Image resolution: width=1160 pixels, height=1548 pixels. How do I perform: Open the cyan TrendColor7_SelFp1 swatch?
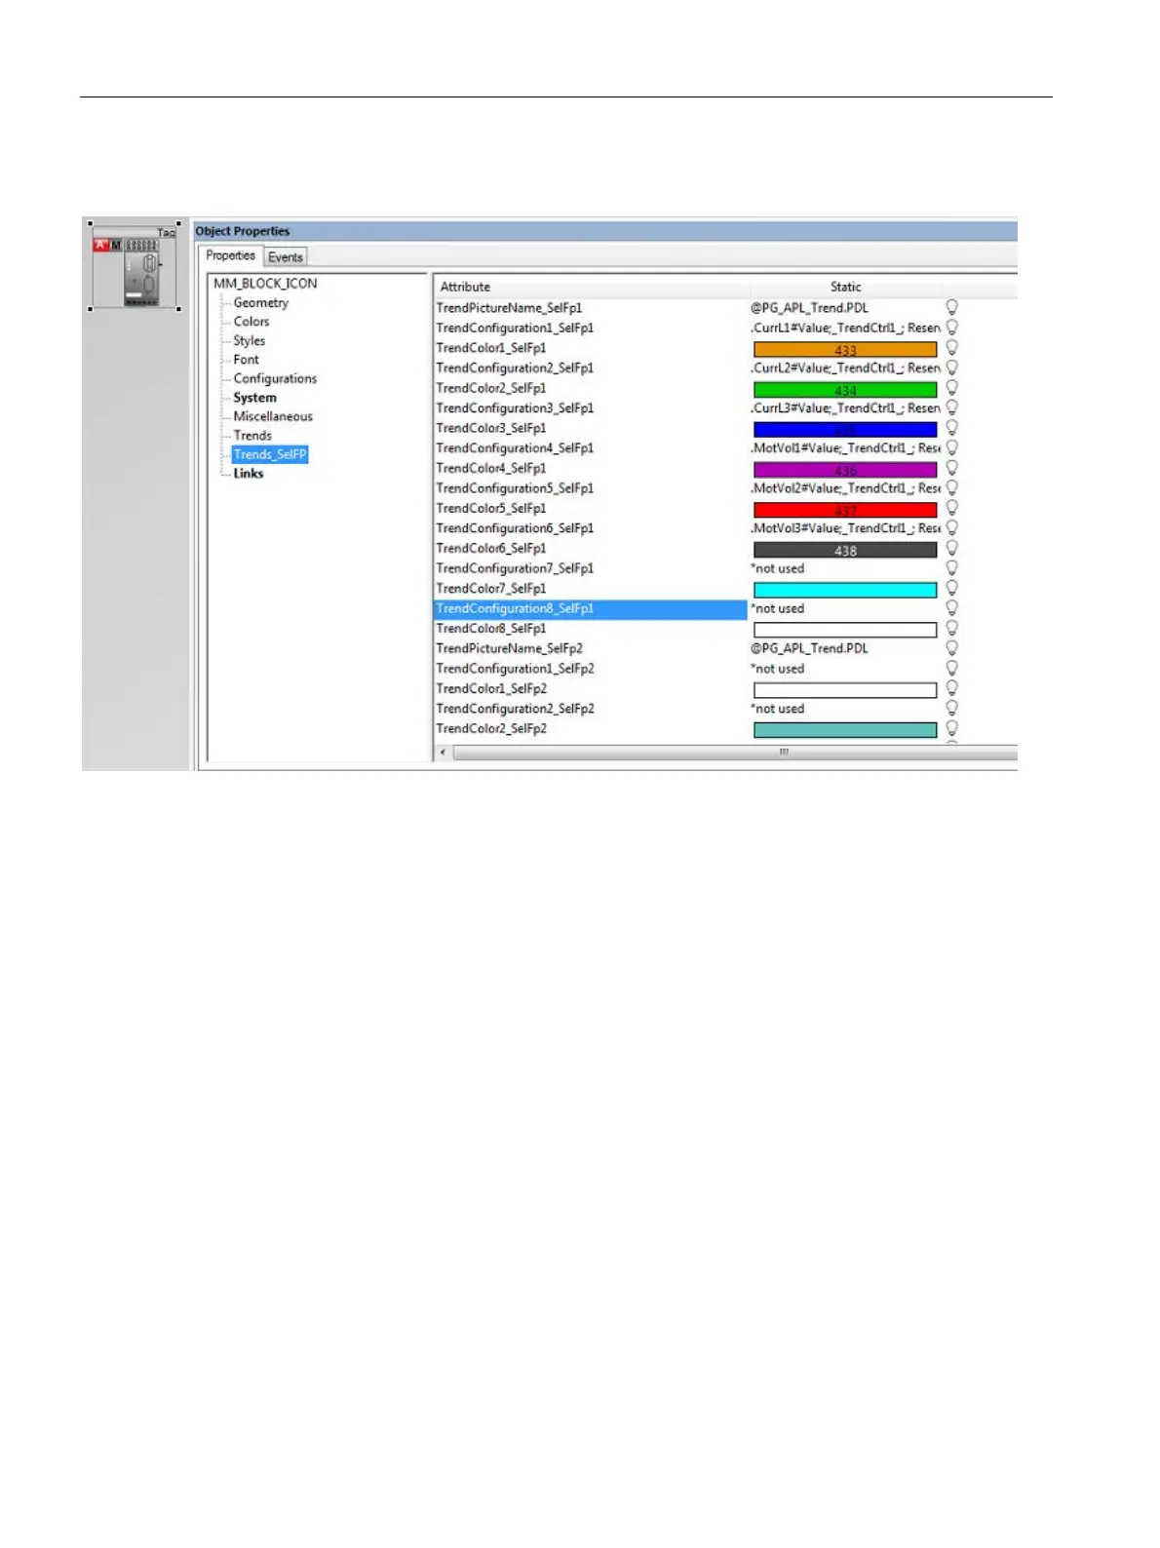coord(845,590)
